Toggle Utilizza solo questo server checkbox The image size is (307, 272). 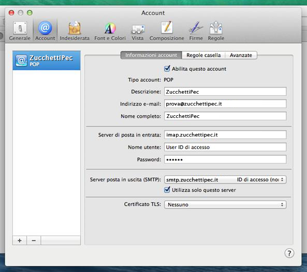coord(167,190)
